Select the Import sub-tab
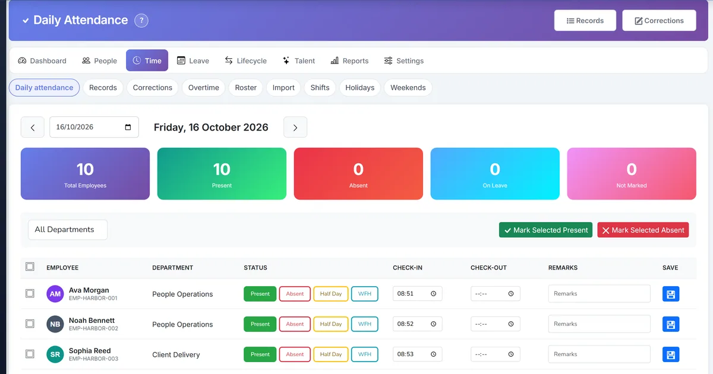 point(283,87)
